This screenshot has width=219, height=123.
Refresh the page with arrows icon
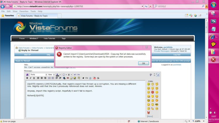click(x=146, y=6)
